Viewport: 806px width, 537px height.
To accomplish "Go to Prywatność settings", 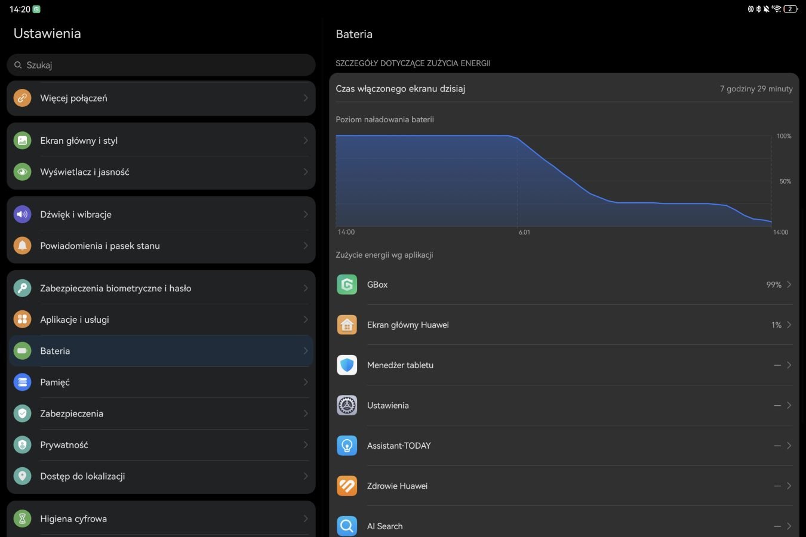I will pos(161,445).
